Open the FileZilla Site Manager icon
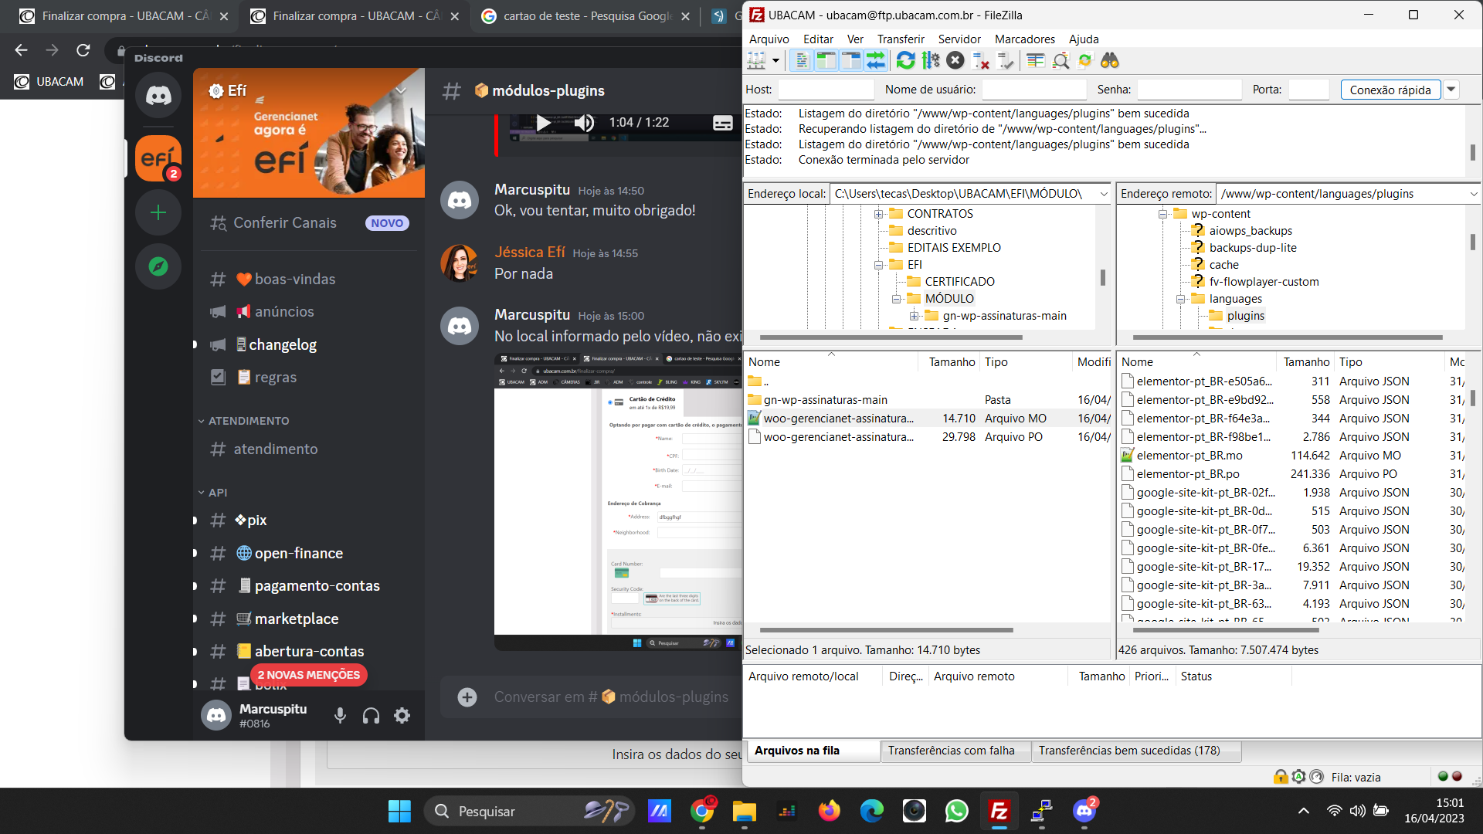 (x=756, y=60)
